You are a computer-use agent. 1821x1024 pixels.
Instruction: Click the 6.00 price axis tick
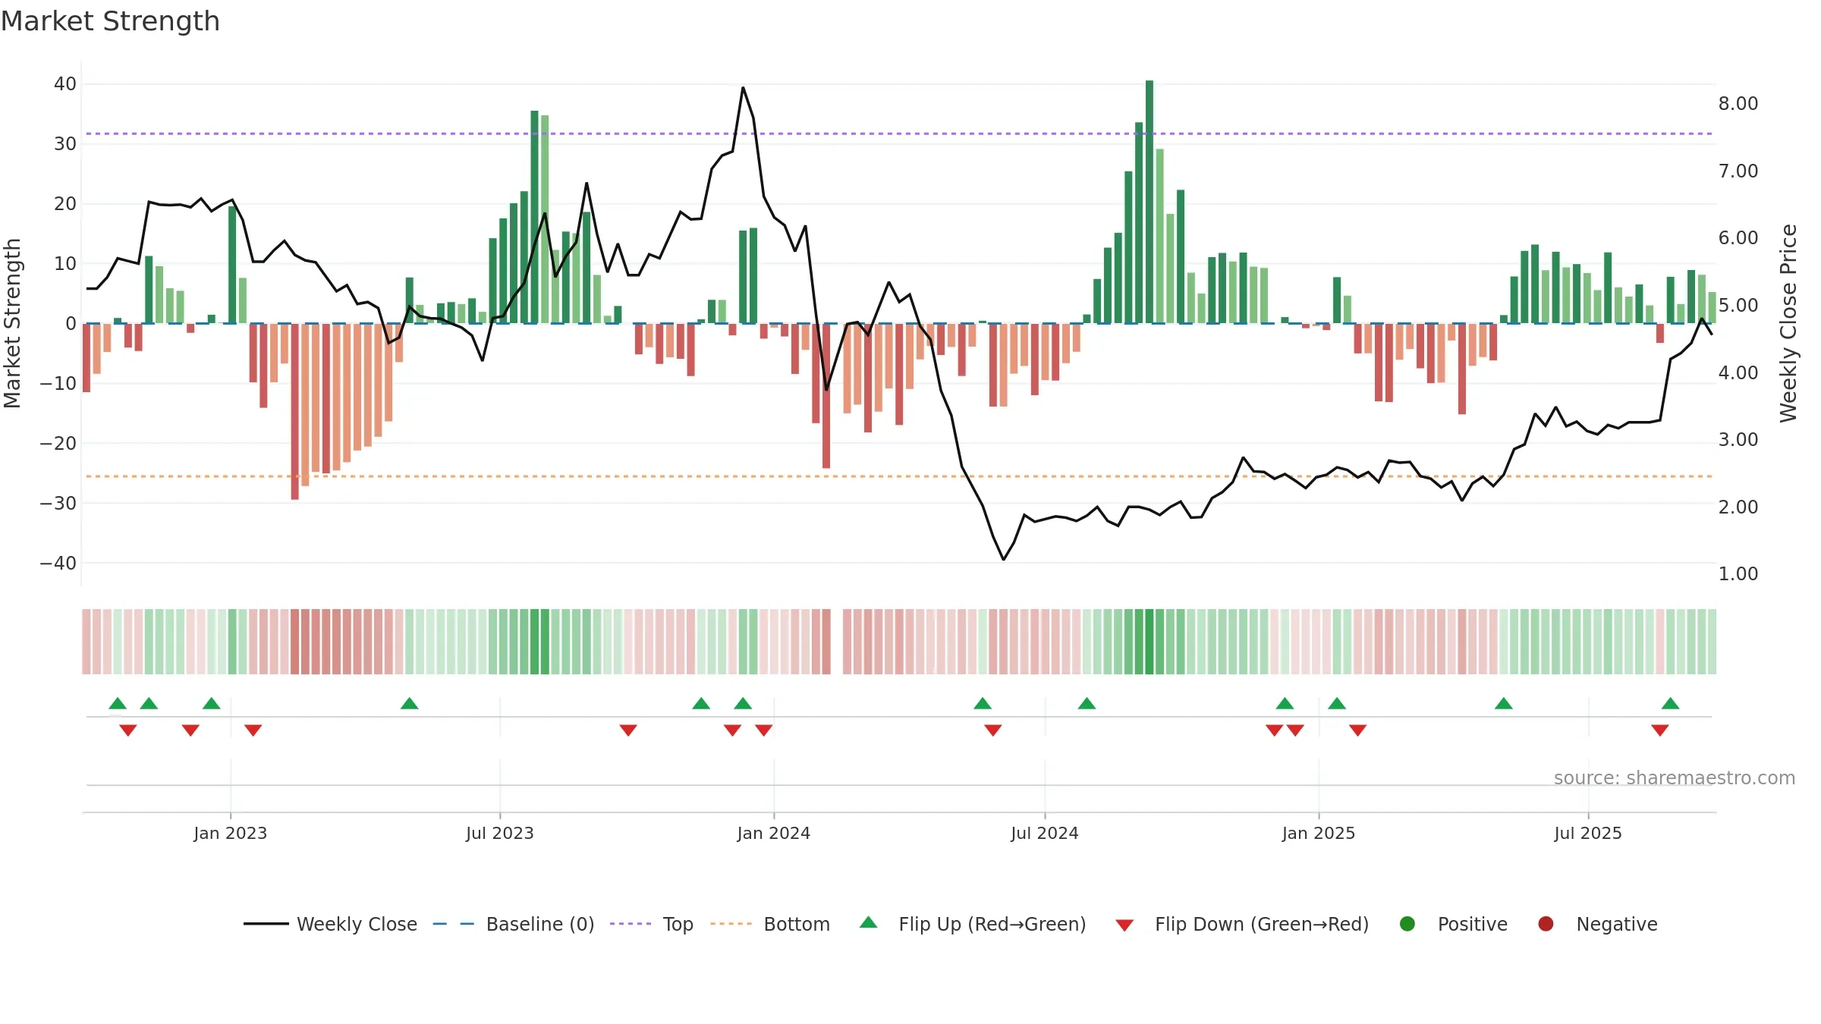[1738, 237]
